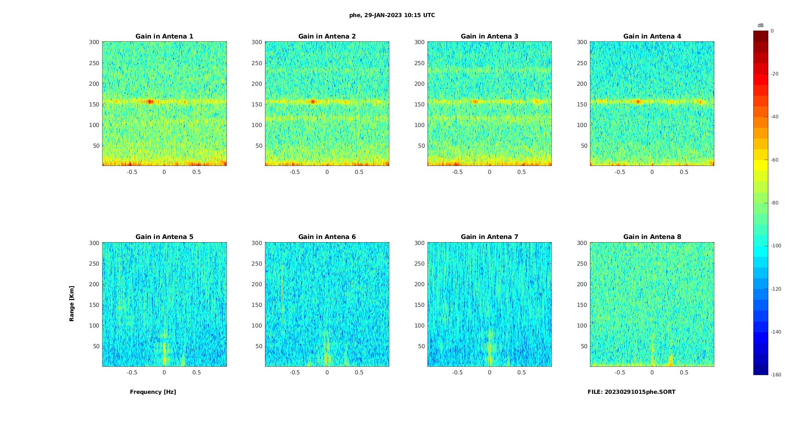The height and width of the screenshot is (422, 789).
Task: Click the FILE: 20230291015phe.SORT text
Action: (x=631, y=392)
